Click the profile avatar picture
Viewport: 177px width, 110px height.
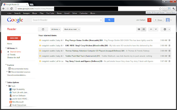[x=168, y=20]
